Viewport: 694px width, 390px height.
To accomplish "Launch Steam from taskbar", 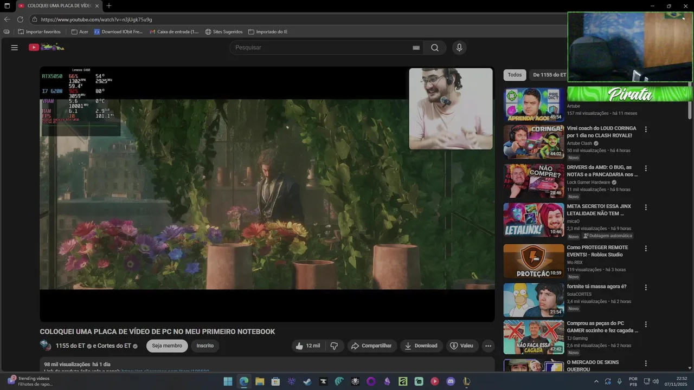I will [307, 381].
